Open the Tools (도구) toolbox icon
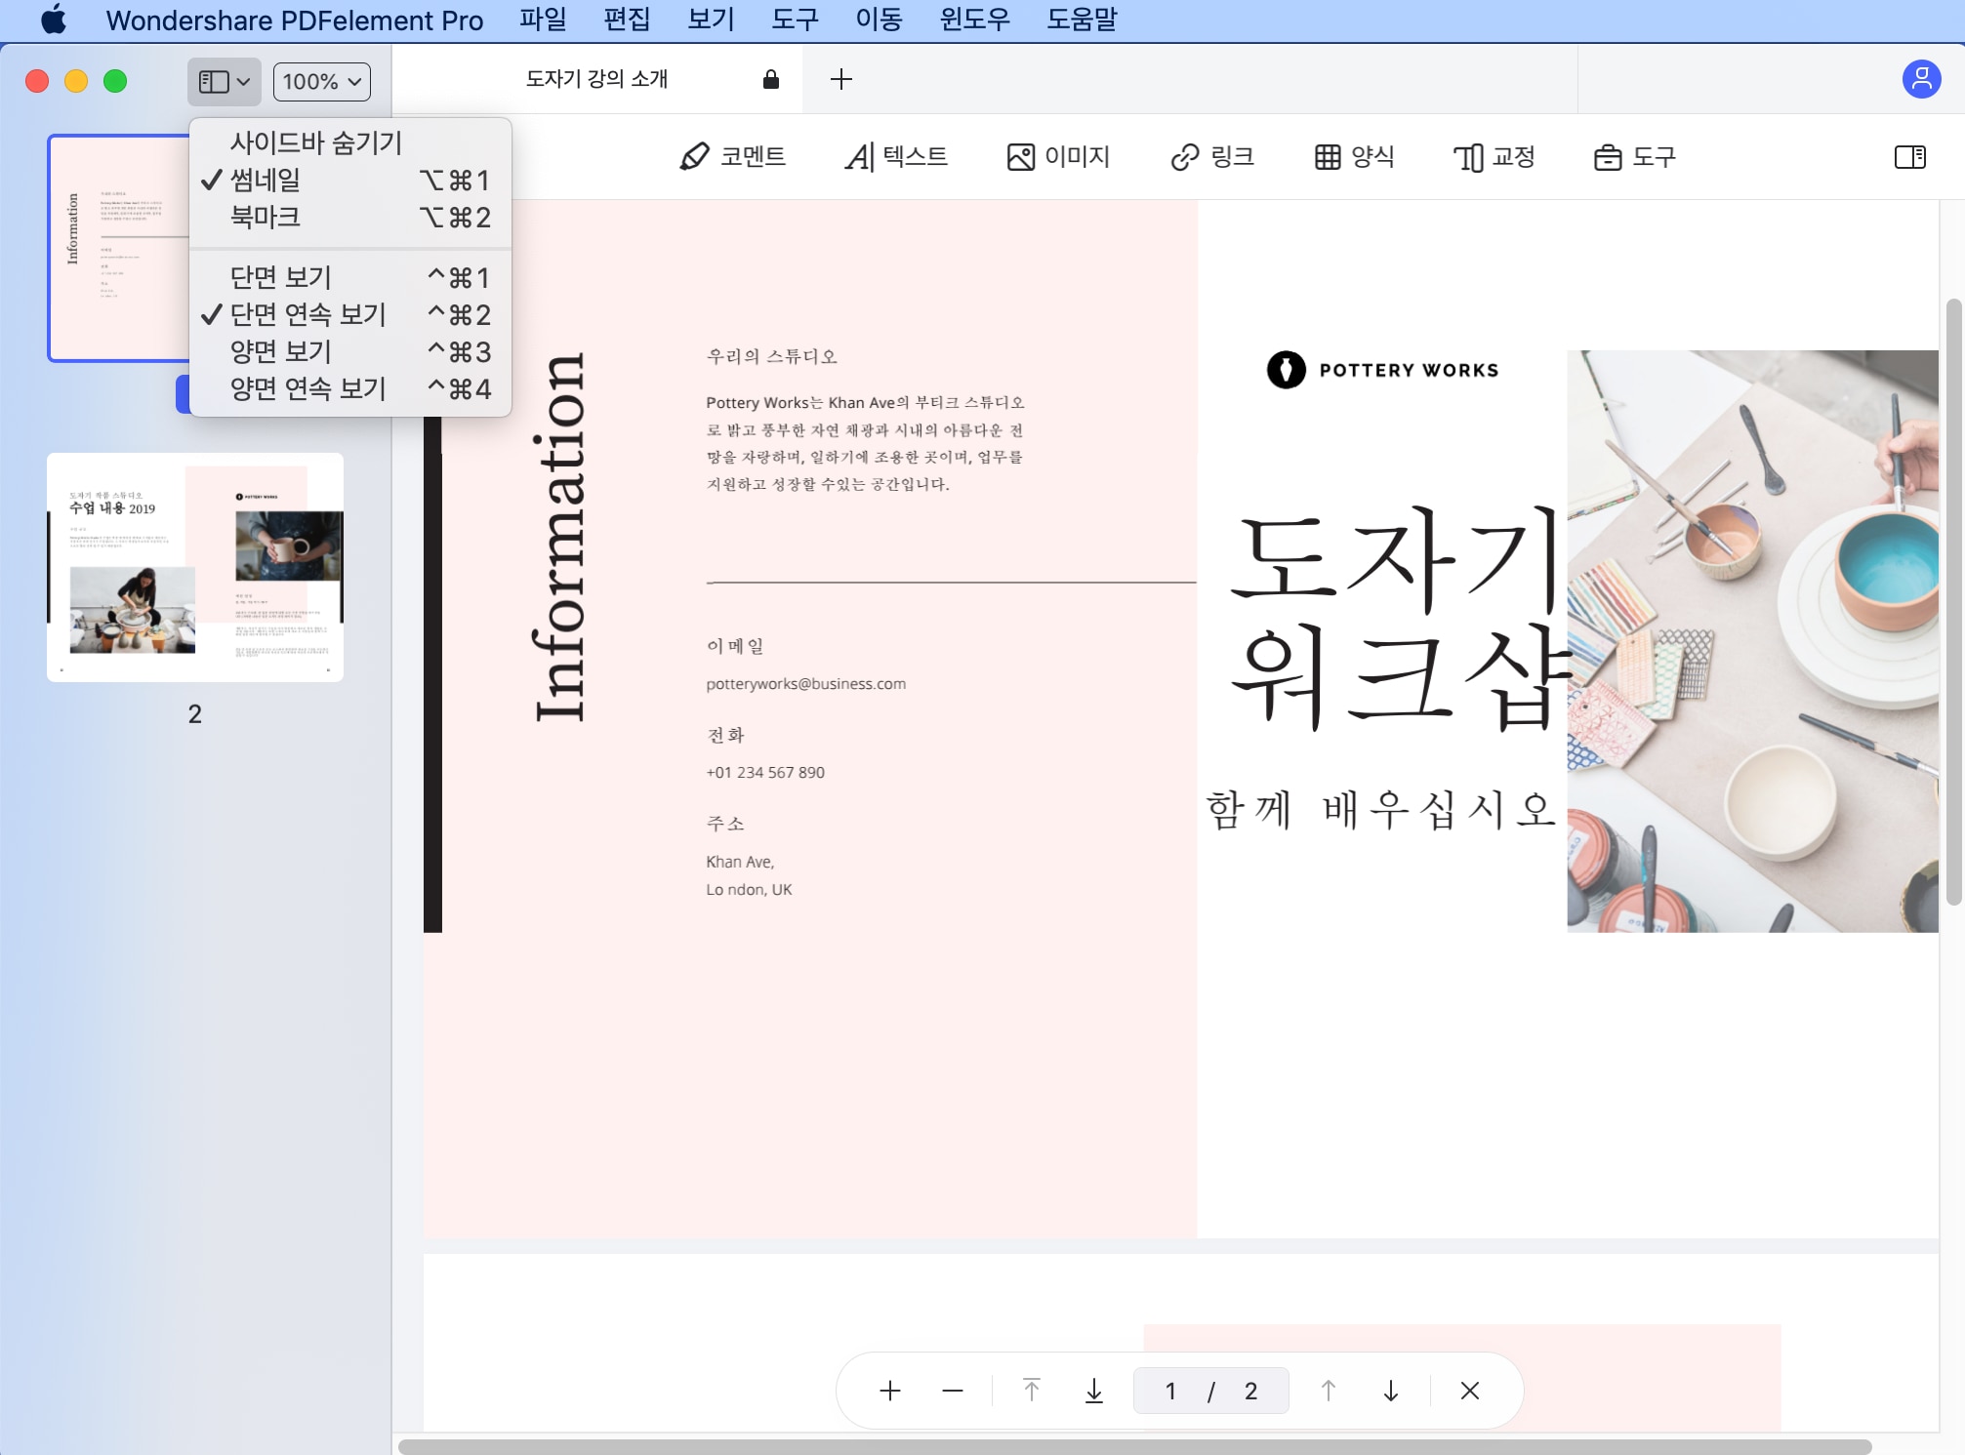The width and height of the screenshot is (1965, 1455). point(1634,157)
